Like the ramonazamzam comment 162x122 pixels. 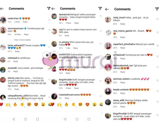(x=49, y=30)
